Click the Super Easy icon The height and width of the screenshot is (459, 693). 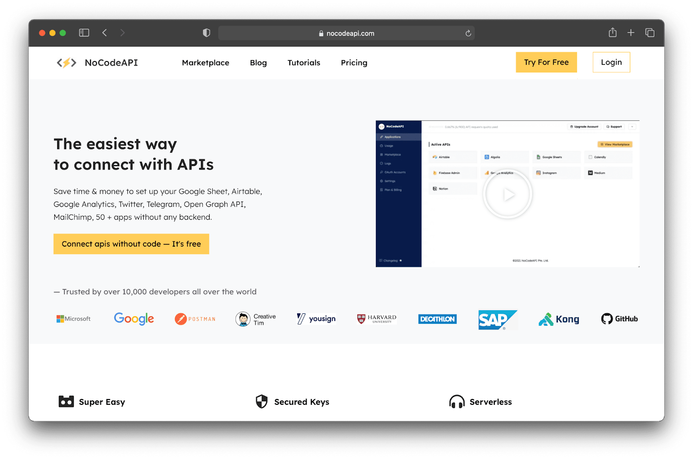pos(66,402)
